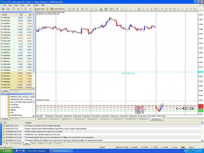Image resolution: width=204 pixels, height=153 pixels.
Task: Switch to the Tick Chart tab
Action: click(x=14, y=91)
